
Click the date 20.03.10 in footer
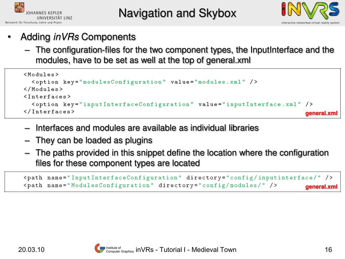coord(31,250)
